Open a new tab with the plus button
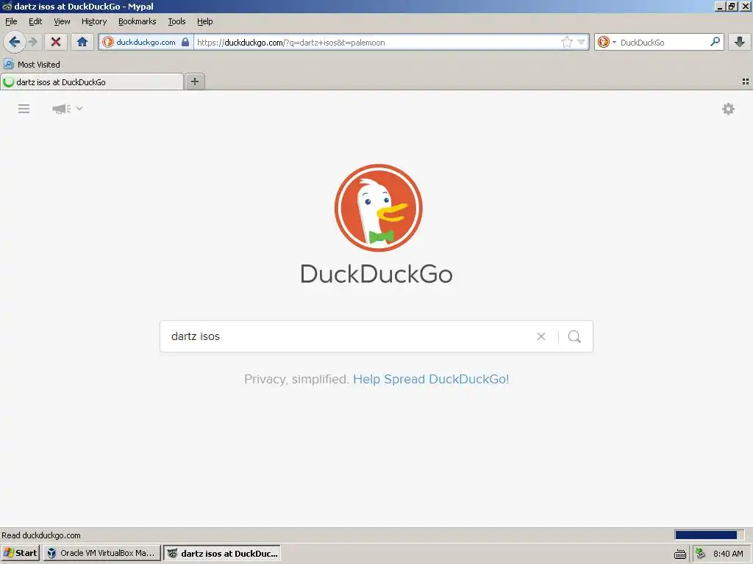Viewport: 753px width, 564px height. click(194, 82)
